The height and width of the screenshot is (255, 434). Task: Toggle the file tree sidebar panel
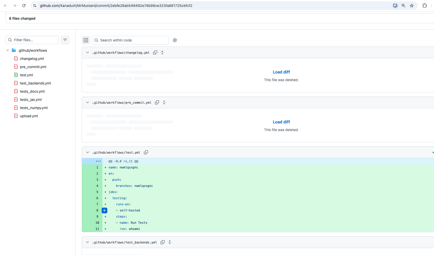pyautogui.click(x=86, y=40)
